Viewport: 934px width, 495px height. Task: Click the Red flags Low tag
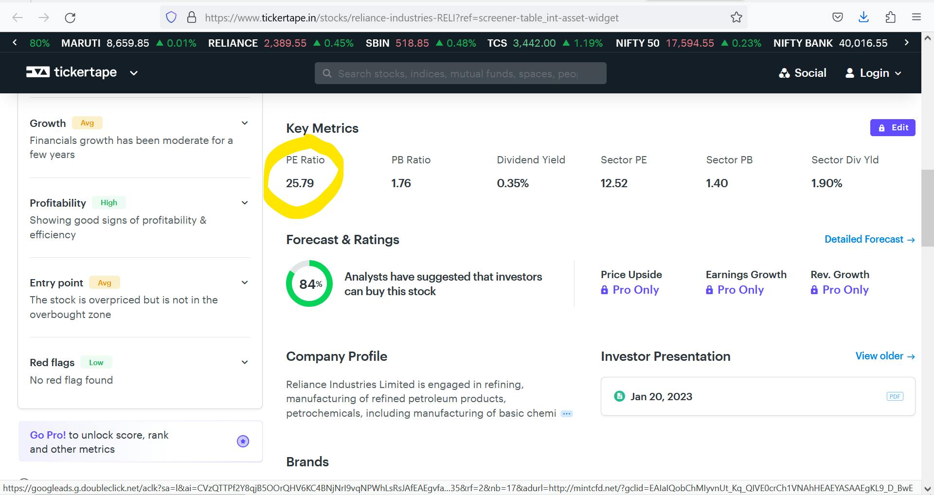point(96,362)
